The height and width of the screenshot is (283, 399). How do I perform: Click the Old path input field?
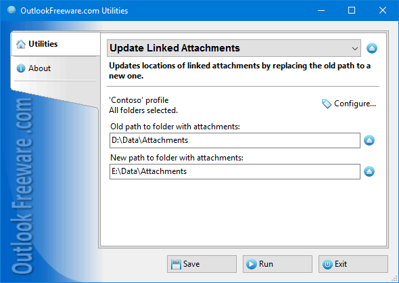[x=235, y=140]
